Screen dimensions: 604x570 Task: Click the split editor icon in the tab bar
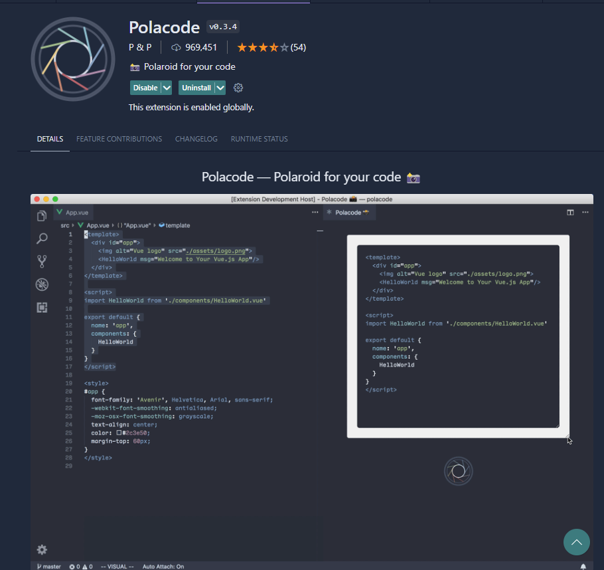click(569, 211)
